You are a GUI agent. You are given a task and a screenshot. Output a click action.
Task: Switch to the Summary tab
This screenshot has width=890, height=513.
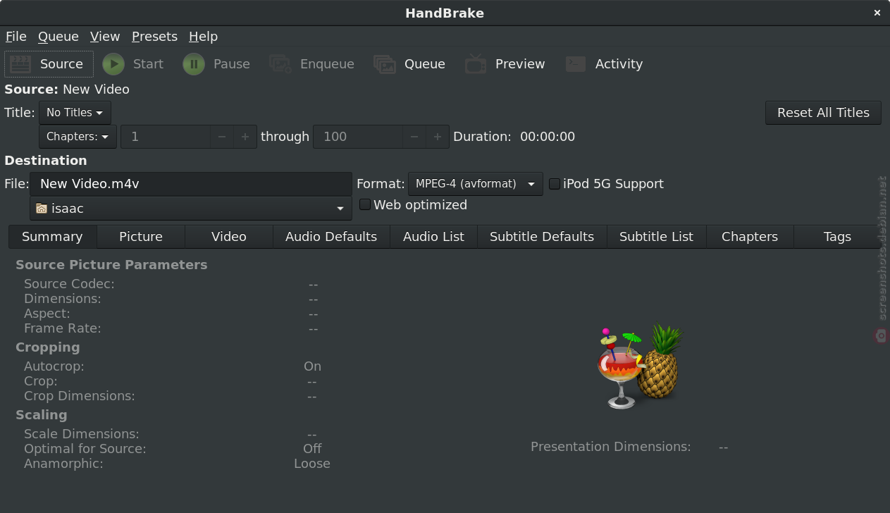(52, 237)
